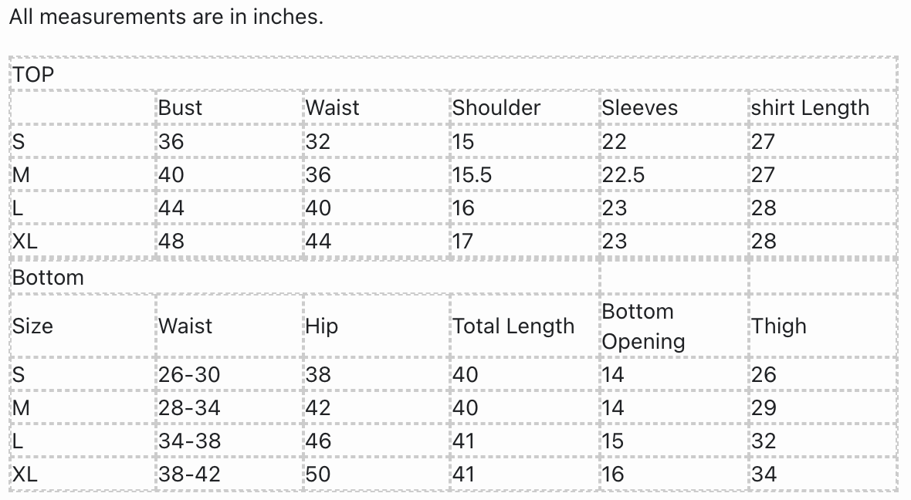Select the Size column header

tap(32, 326)
